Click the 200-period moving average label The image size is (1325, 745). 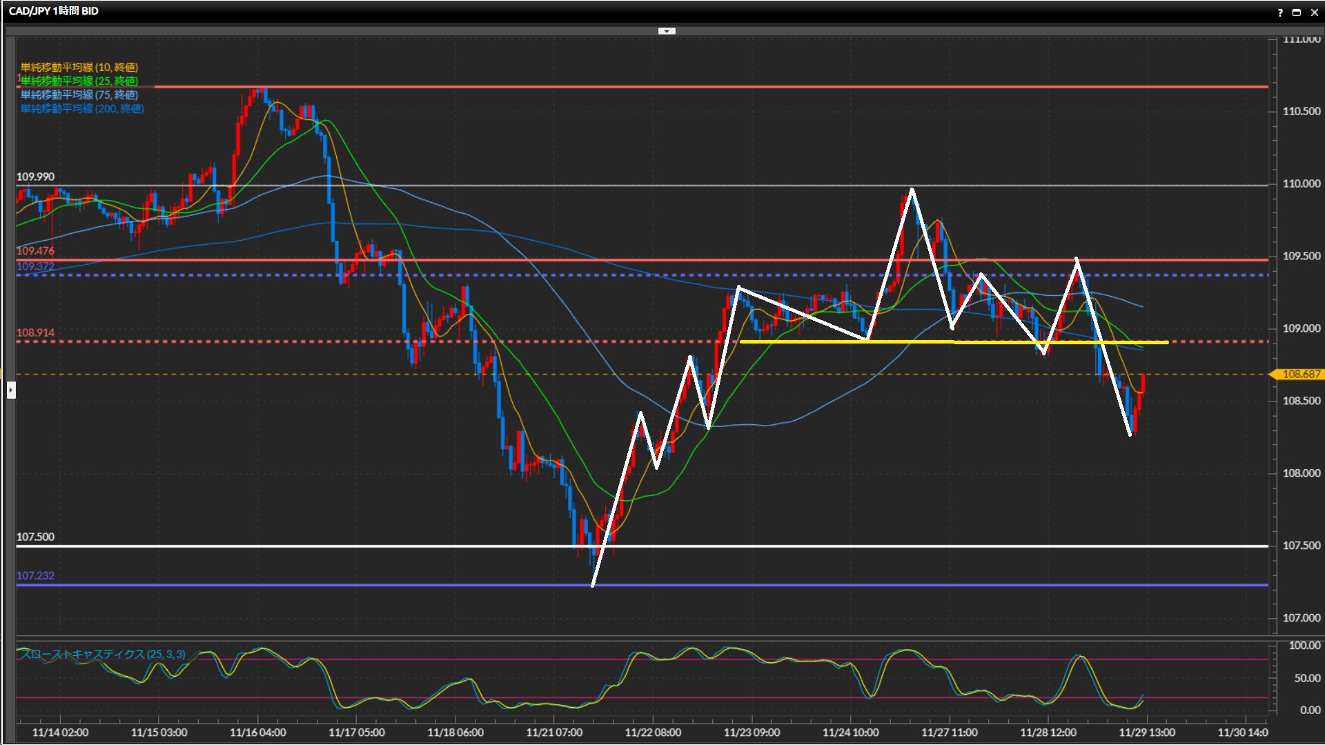tap(82, 108)
